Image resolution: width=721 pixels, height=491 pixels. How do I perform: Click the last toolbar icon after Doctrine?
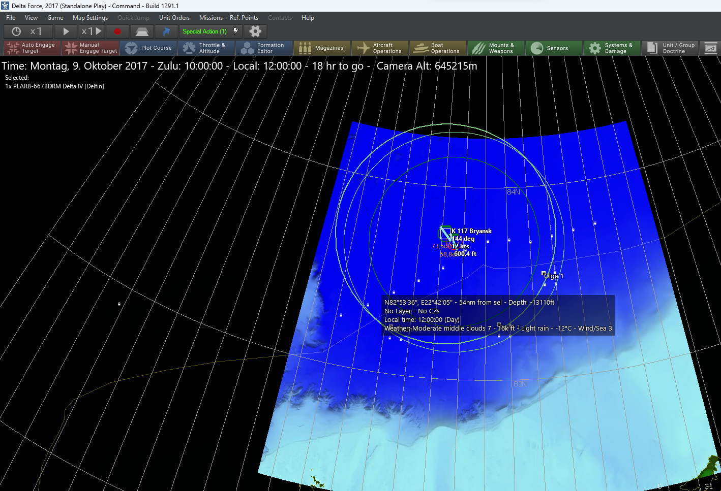coord(710,48)
